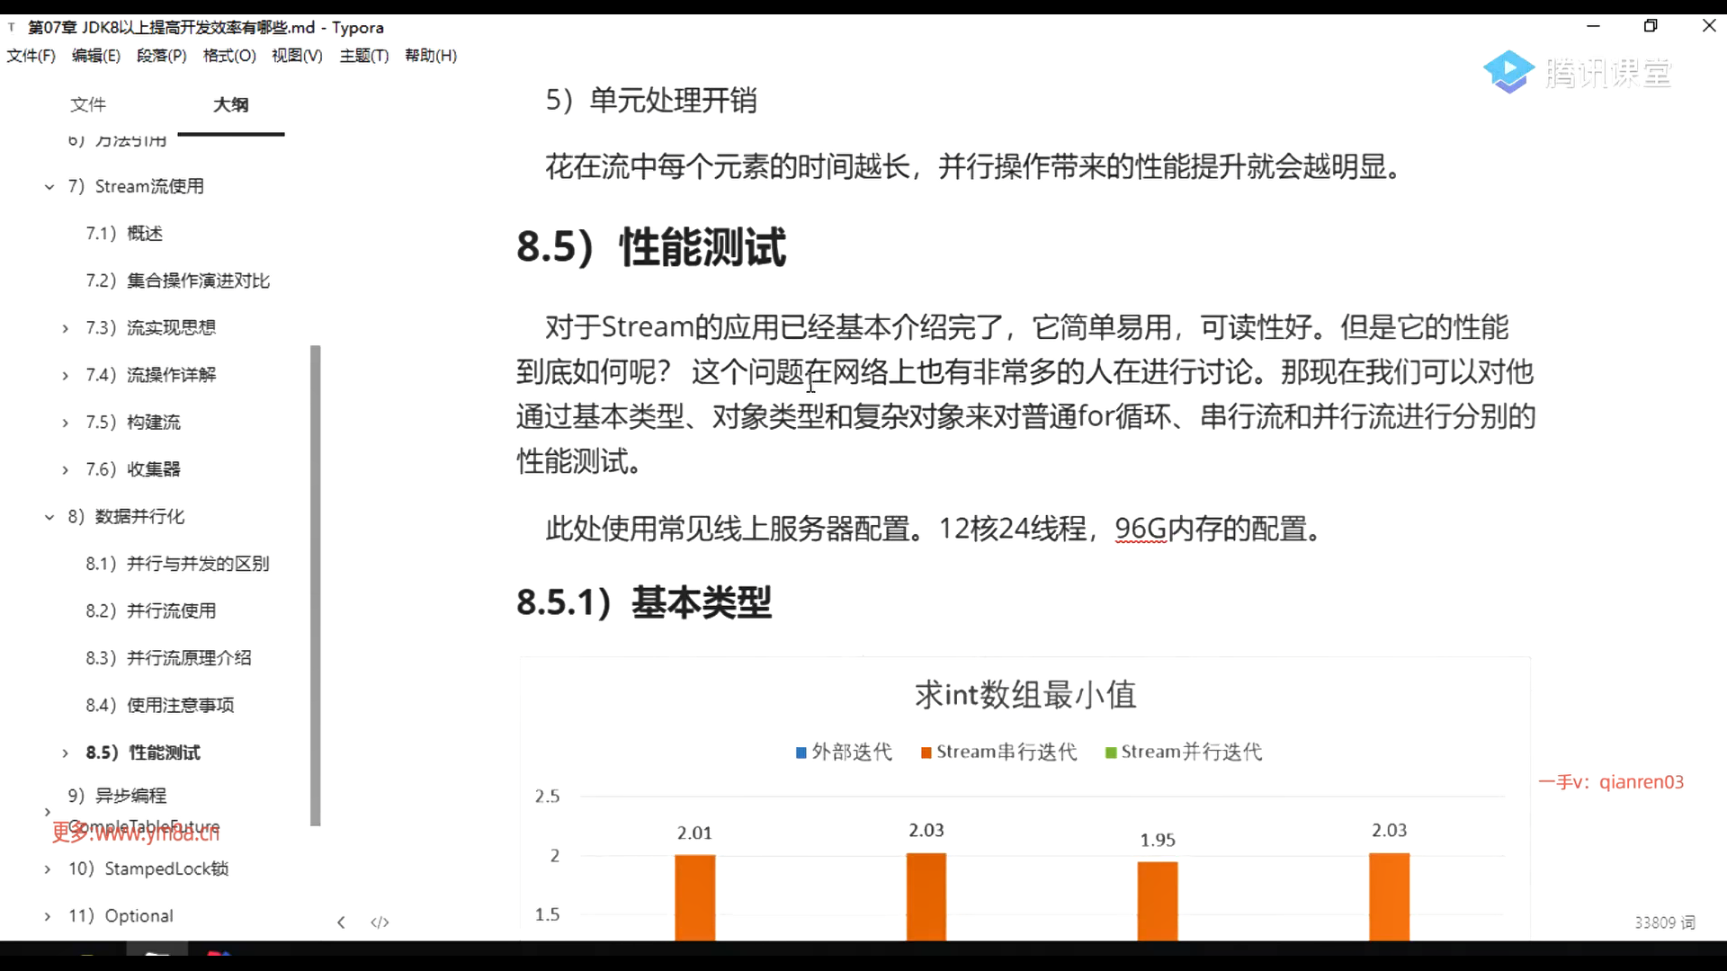
Task: Toggle source code mode icon
Action: coord(380,922)
